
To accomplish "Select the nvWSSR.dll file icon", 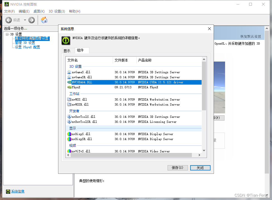I will click(x=69, y=104).
